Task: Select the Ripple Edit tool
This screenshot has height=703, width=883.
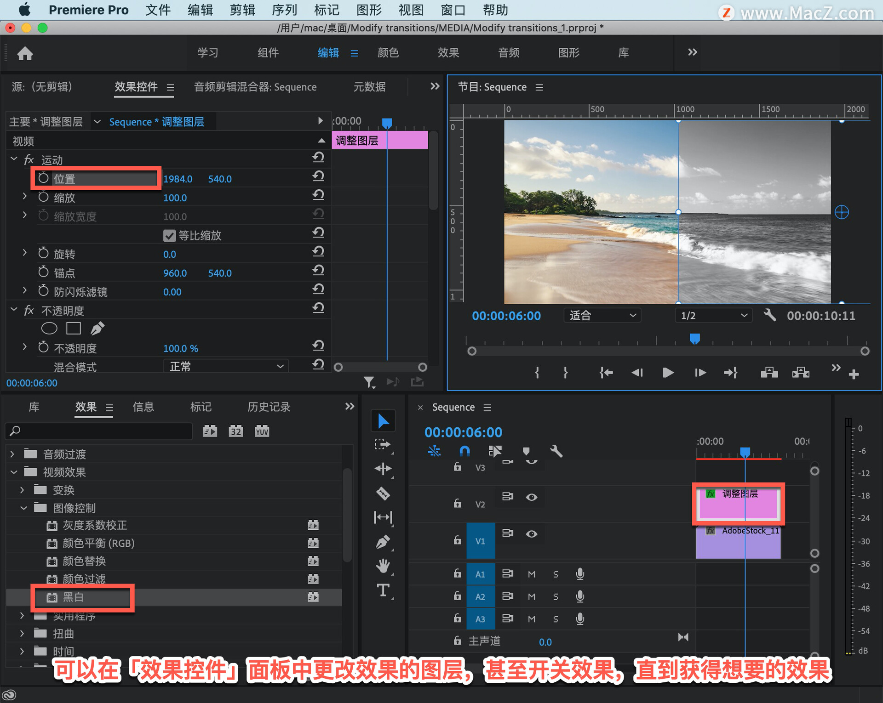Action: (x=383, y=469)
